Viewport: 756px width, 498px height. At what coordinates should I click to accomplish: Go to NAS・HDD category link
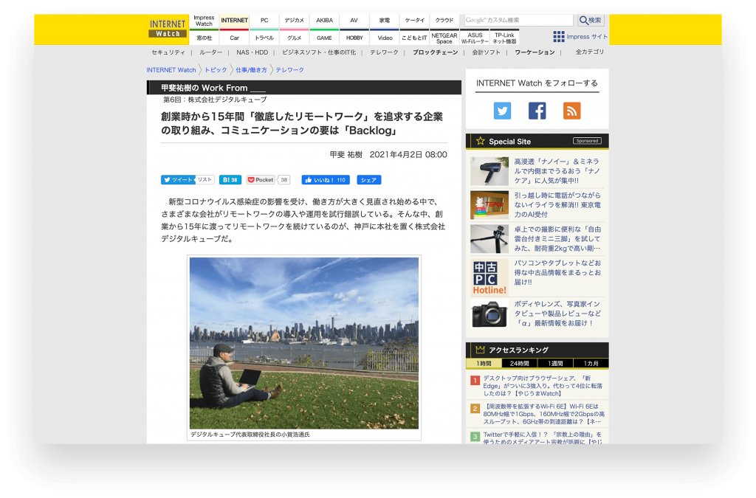coord(252,52)
